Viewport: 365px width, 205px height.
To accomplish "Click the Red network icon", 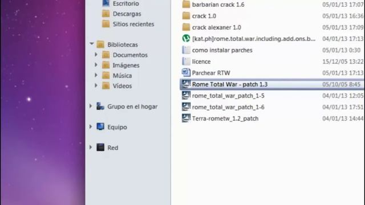I will (x=100, y=147).
